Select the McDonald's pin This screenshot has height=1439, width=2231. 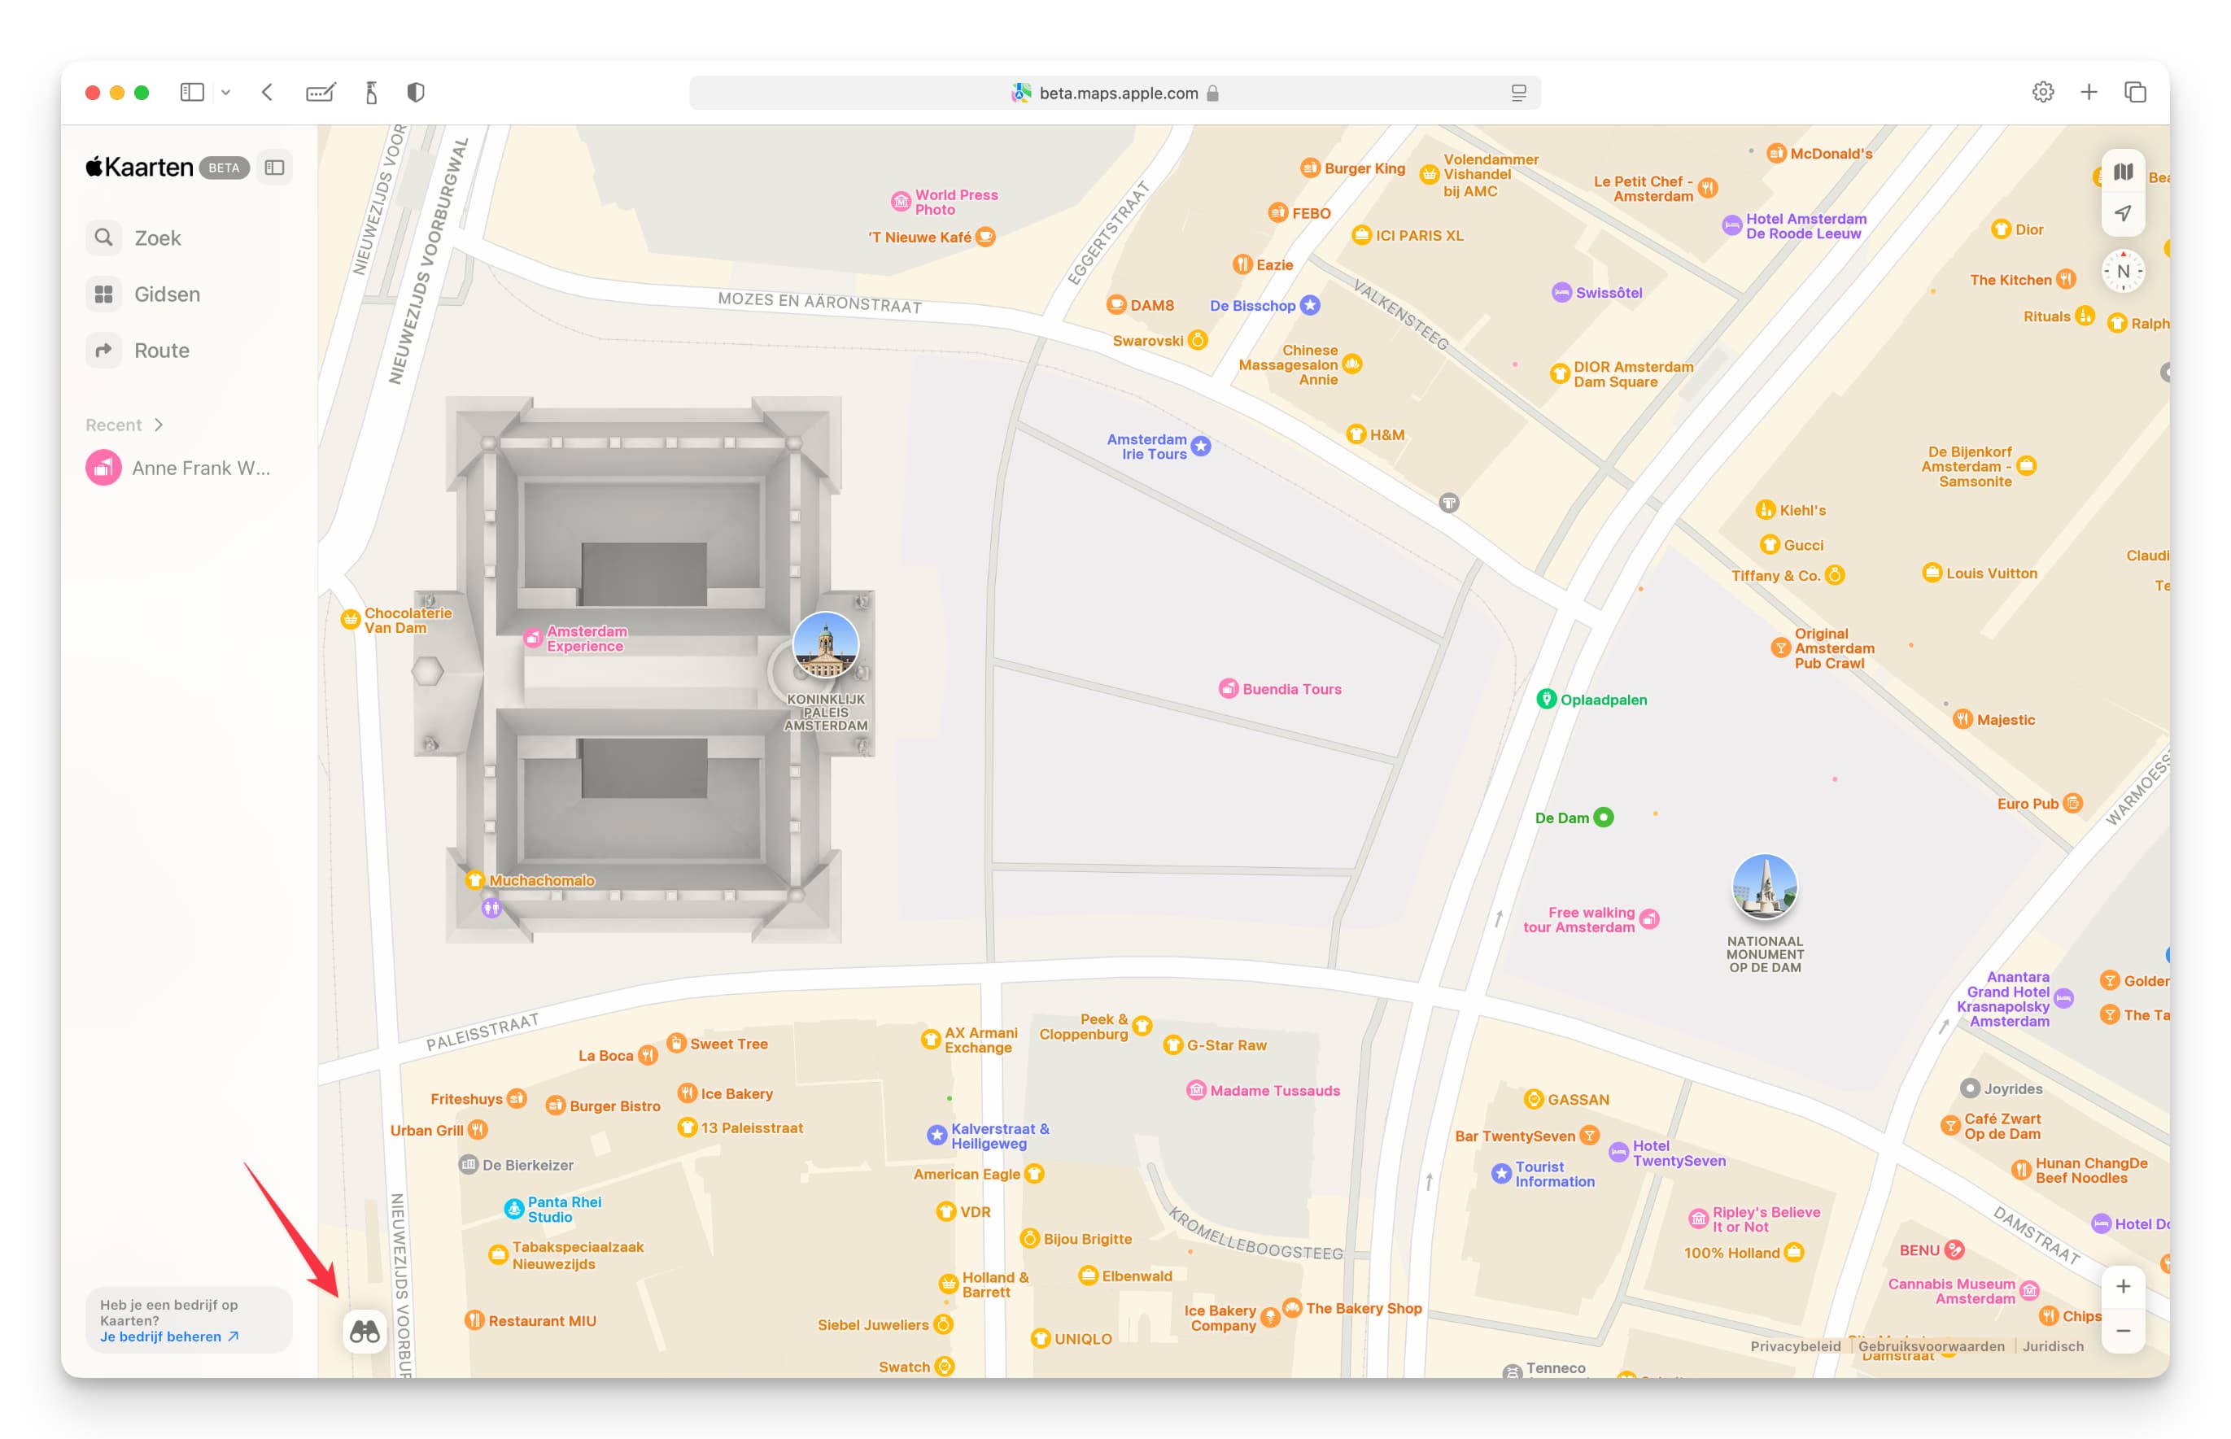[x=1776, y=153]
